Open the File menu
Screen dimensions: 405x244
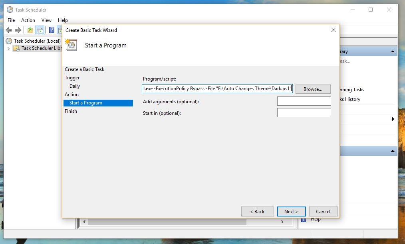11,20
